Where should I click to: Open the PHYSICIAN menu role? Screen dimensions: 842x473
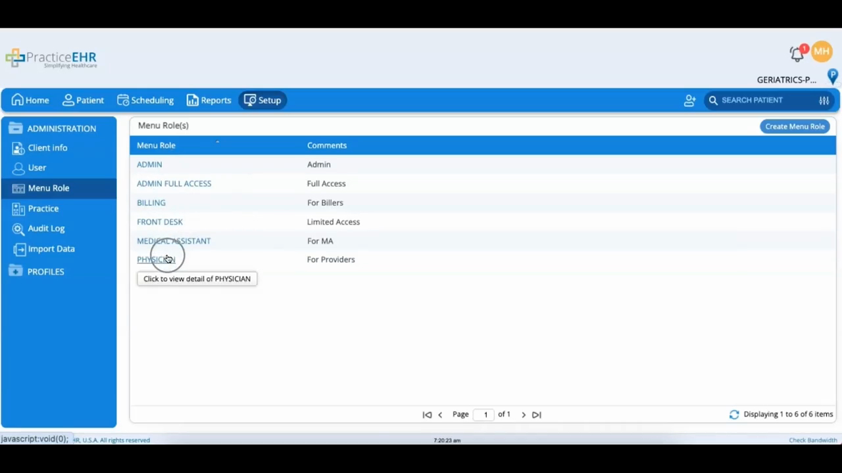pyautogui.click(x=156, y=259)
